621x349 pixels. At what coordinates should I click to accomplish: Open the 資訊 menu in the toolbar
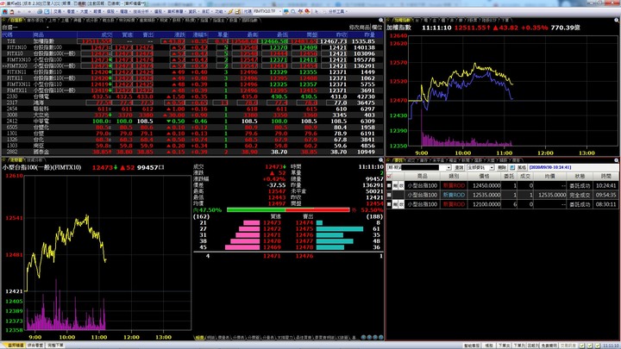click(193, 11)
